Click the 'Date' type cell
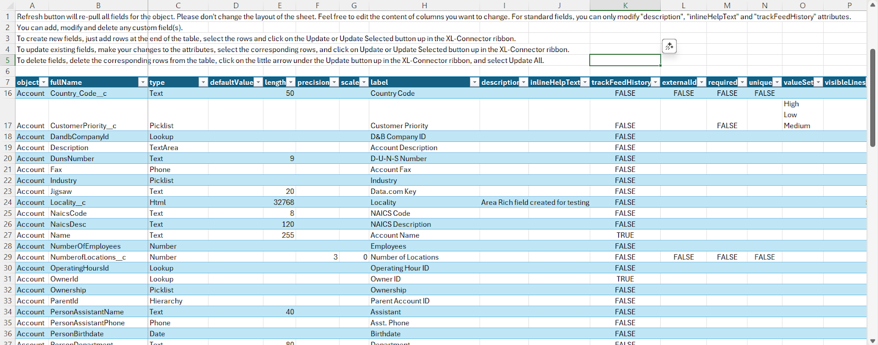This screenshot has height=345, width=878. 178,334
